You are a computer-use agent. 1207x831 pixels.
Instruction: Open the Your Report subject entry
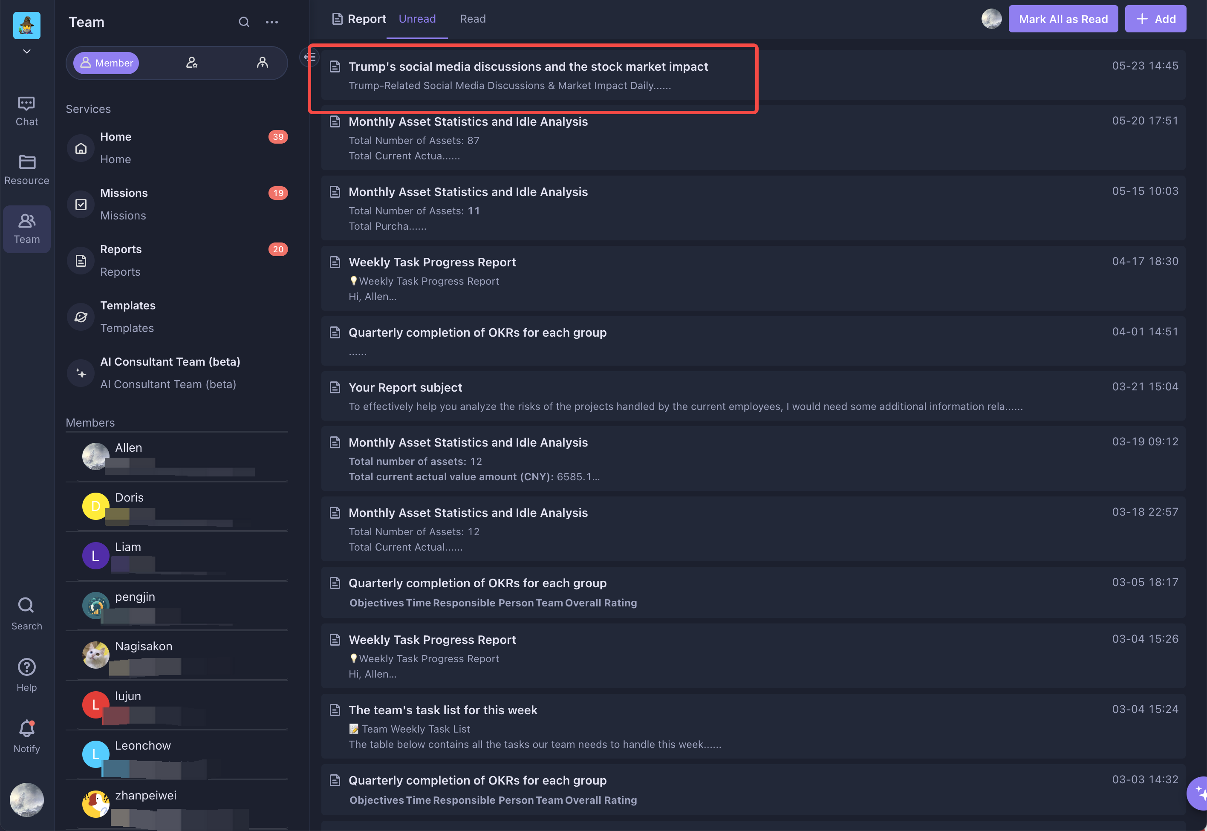point(753,396)
